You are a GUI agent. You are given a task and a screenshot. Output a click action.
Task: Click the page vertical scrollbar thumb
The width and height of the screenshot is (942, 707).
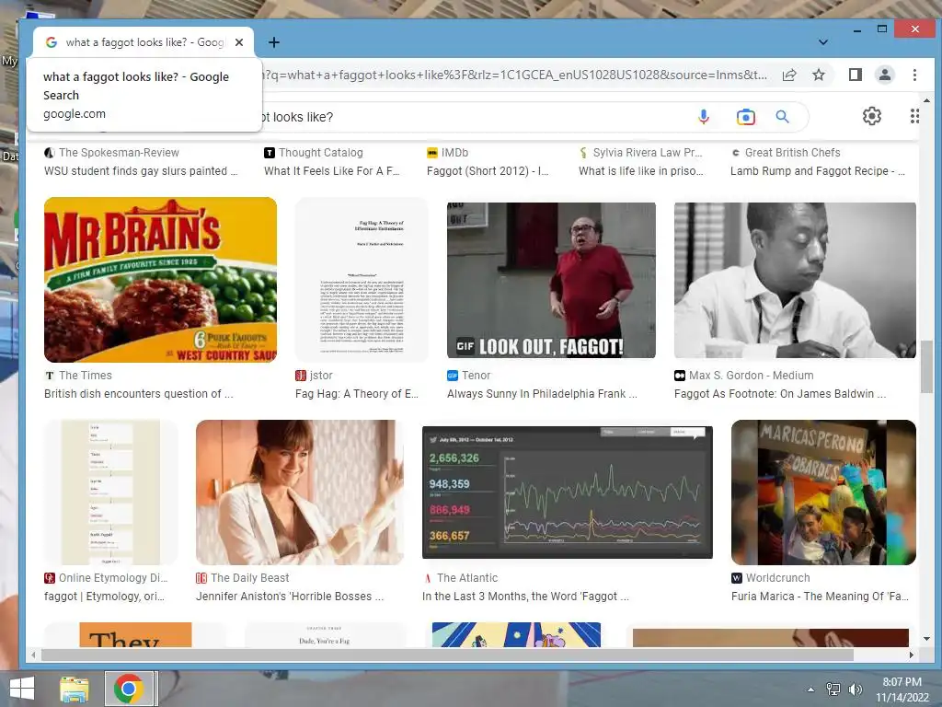926,366
